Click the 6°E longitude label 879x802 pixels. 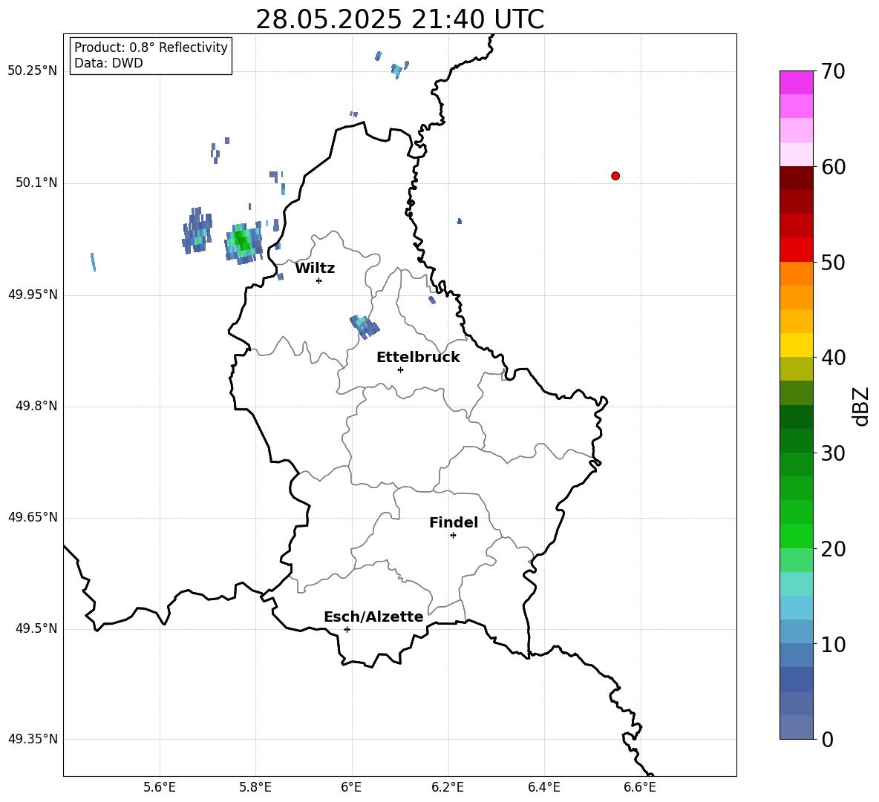pos(351,787)
